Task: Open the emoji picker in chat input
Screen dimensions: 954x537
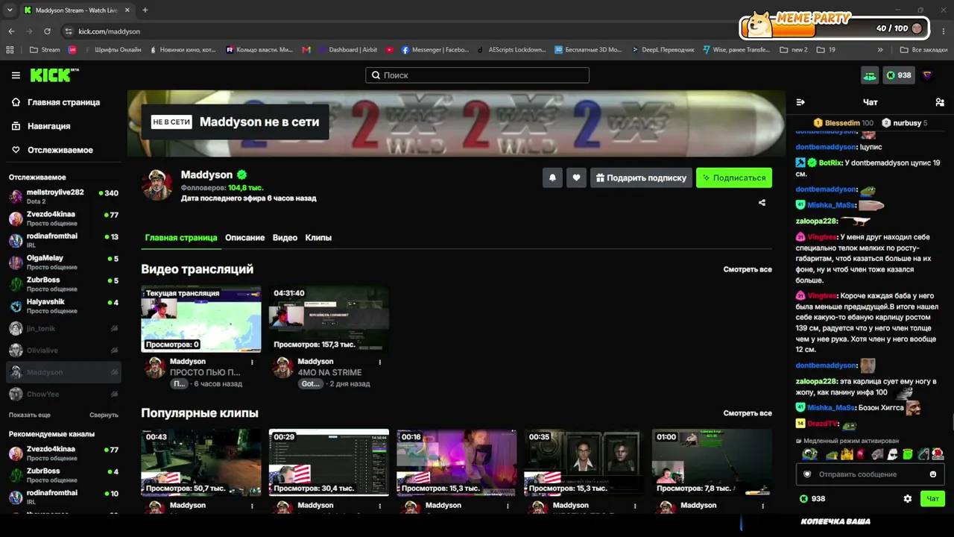Action: point(933,474)
